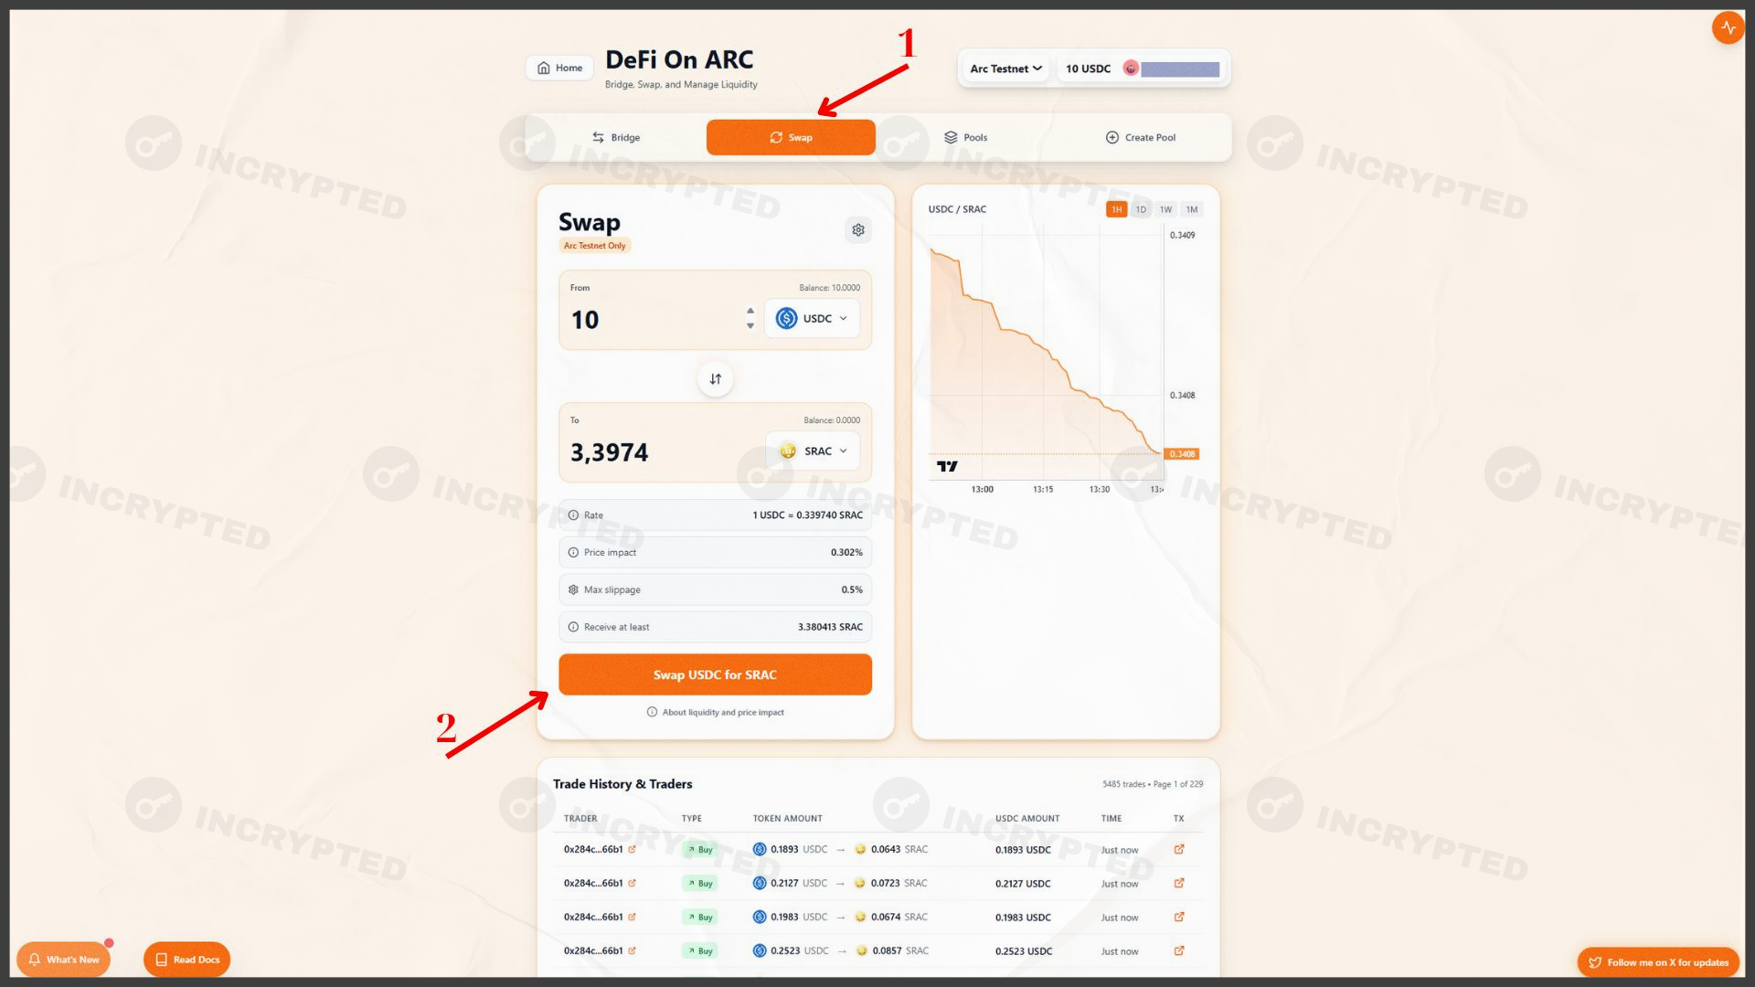Open swap settings gear icon
The width and height of the screenshot is (1755, 987).
(x=857, y=230)
